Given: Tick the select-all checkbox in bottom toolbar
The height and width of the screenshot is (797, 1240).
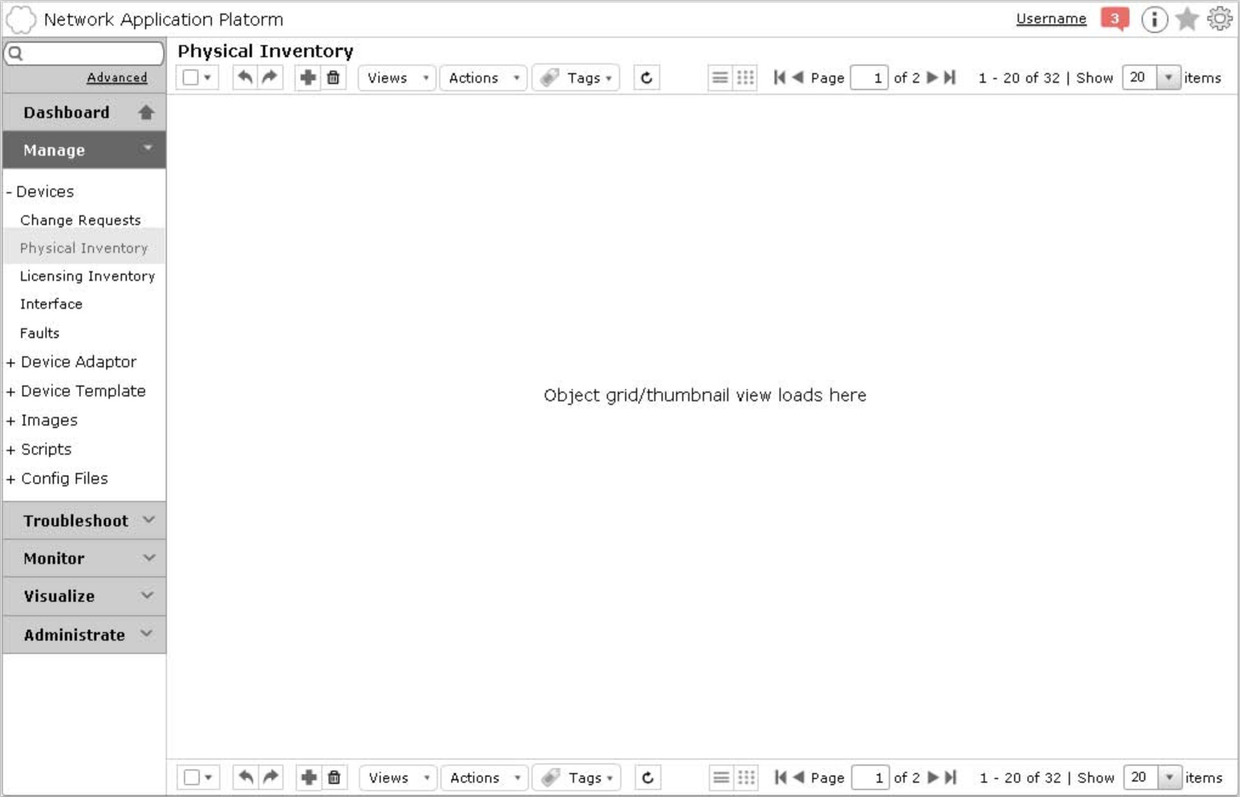Looking at the screenshot, I should 191,777.
